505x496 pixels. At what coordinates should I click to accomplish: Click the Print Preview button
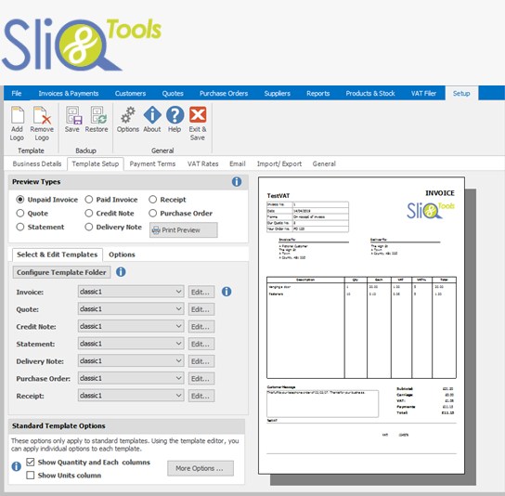tap(184, 230)
